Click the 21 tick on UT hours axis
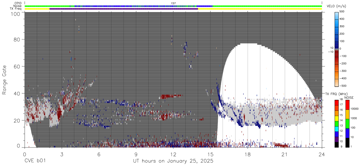This screenshot has height=167, width=362. coord(285,154)
